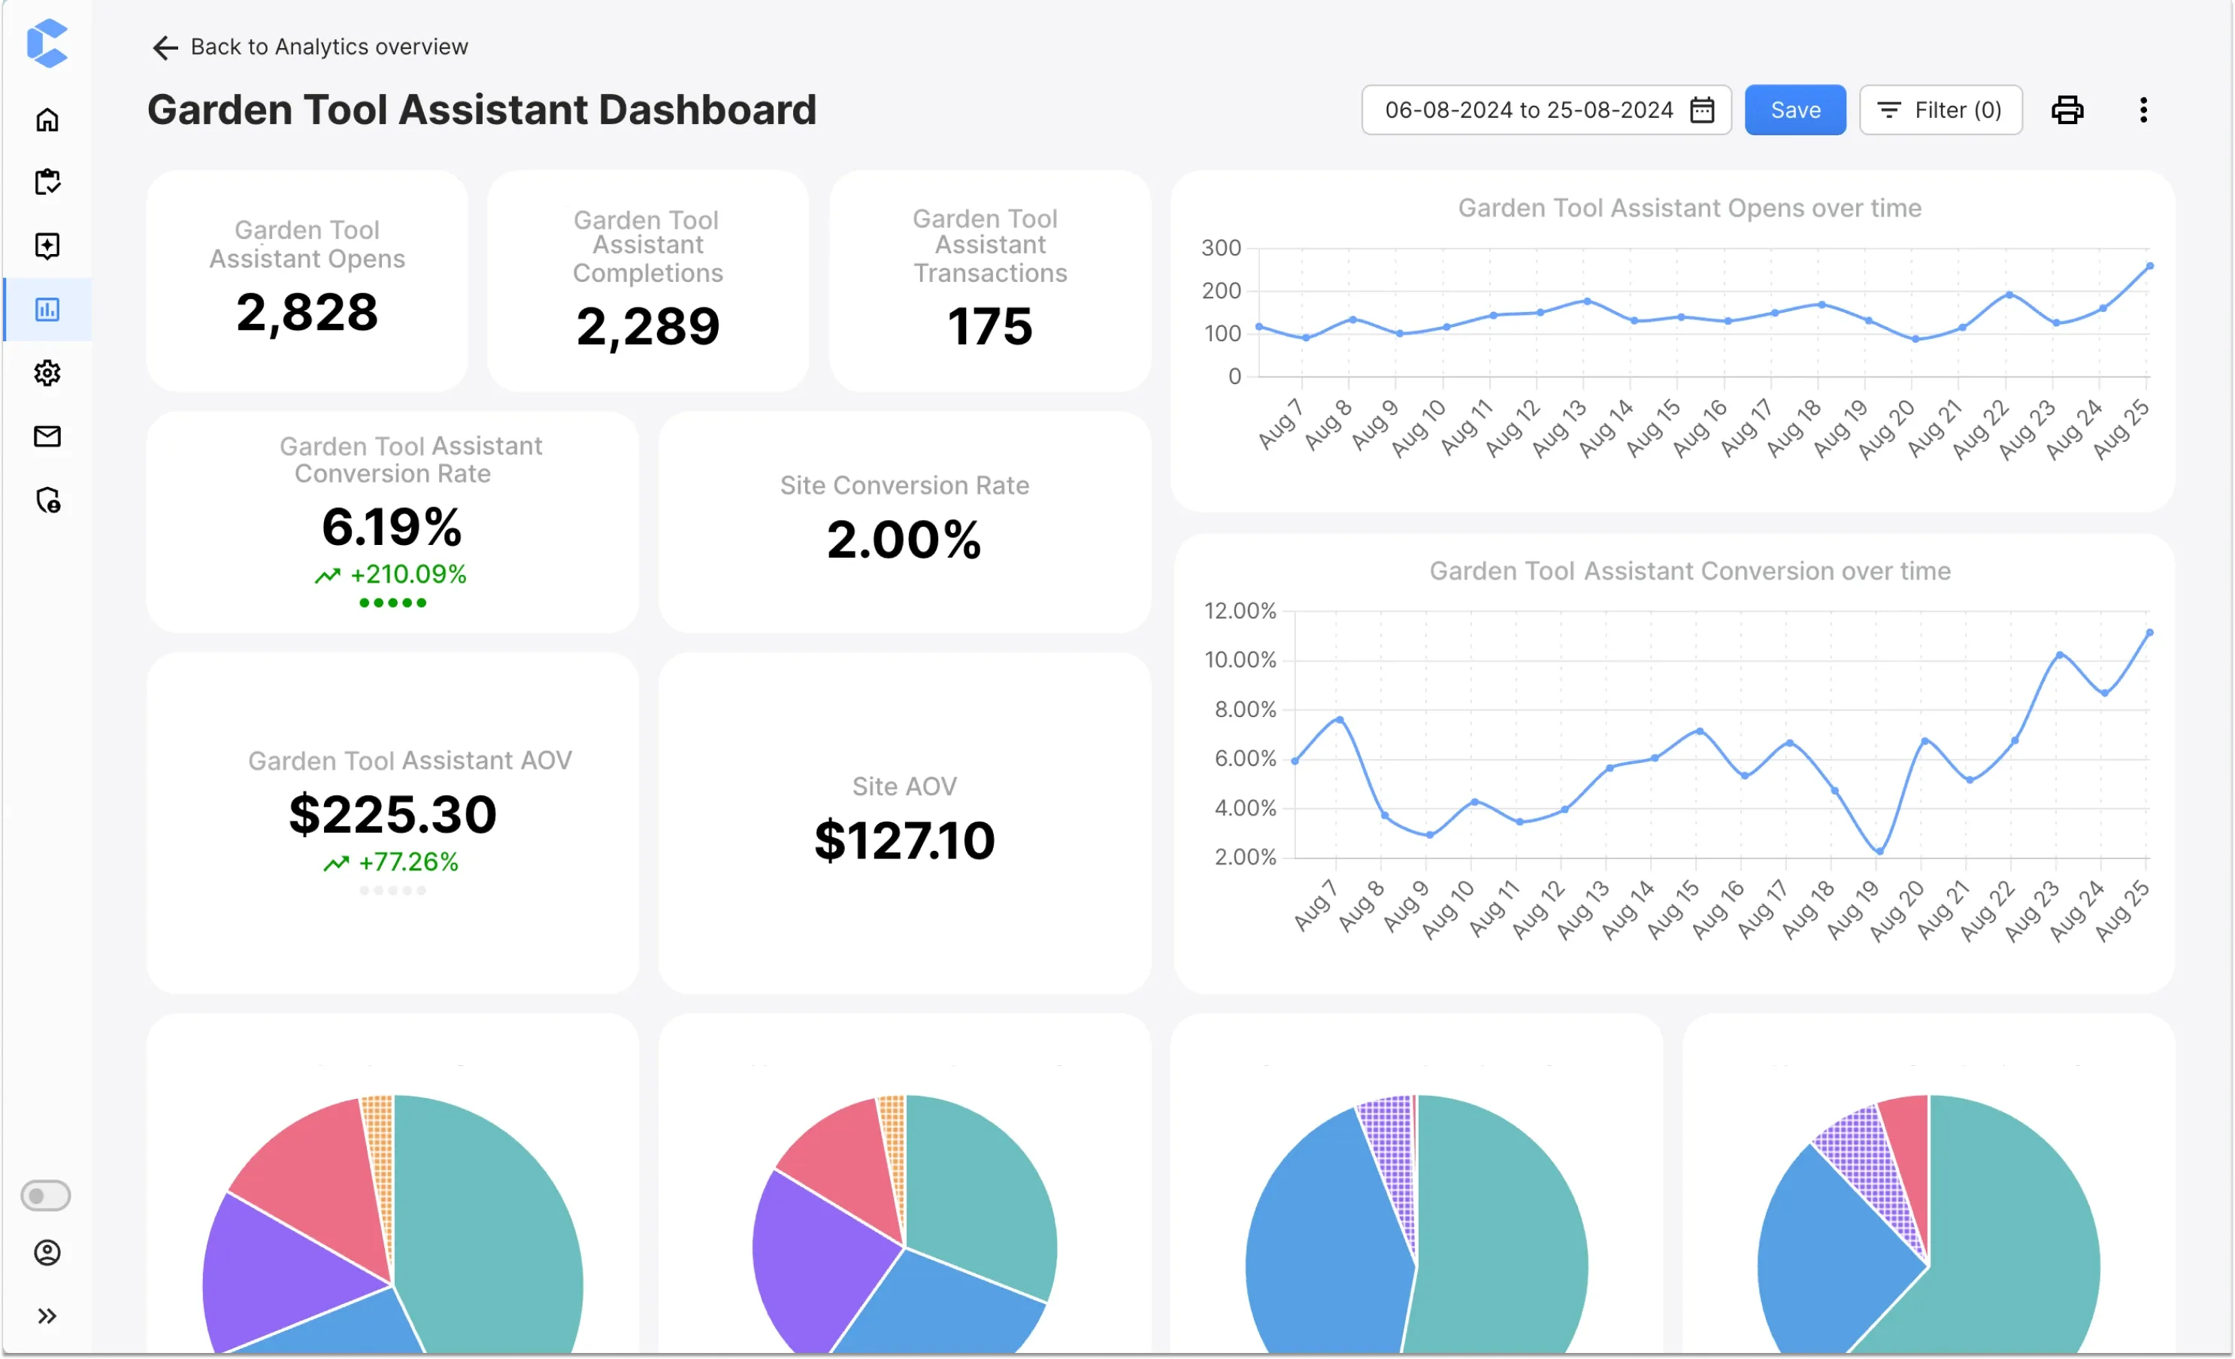Open Settings from the sidebar gear icon
The width and height of the screenshot is (2235, 1359).
47,373
